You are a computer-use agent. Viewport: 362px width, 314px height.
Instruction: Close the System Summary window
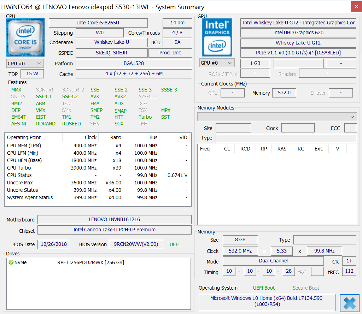click(x=356, y=6)
